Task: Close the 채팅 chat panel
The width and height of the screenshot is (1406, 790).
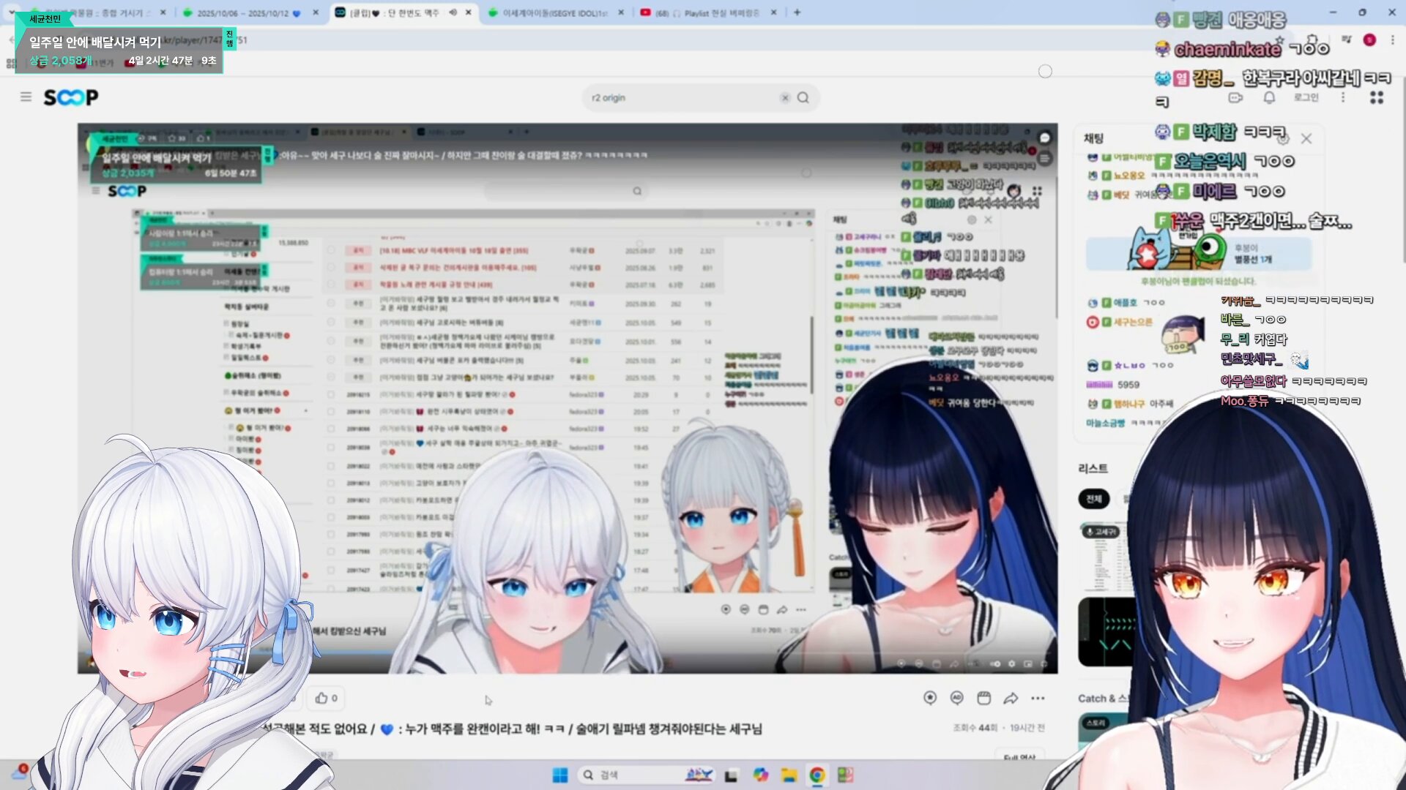Action: [1306, 138]
